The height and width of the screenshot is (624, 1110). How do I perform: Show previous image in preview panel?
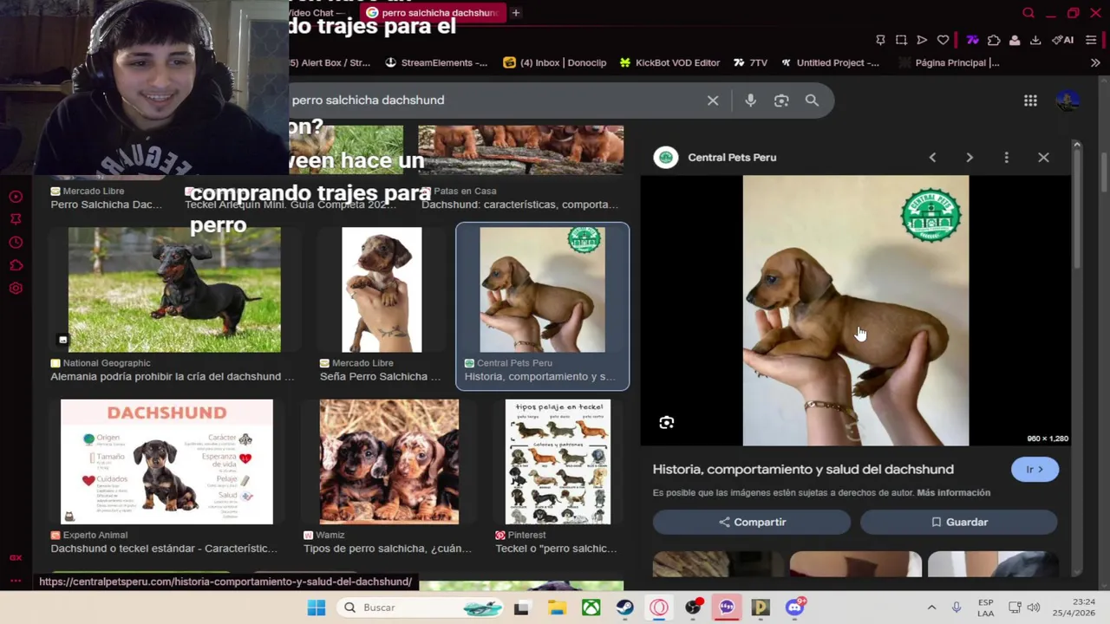932,158
